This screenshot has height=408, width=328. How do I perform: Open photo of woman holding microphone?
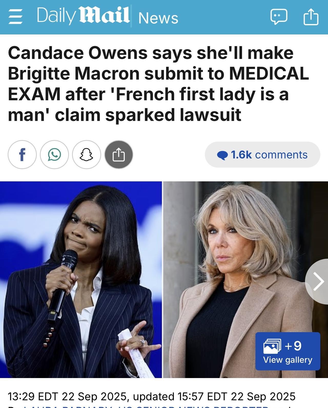81,280
